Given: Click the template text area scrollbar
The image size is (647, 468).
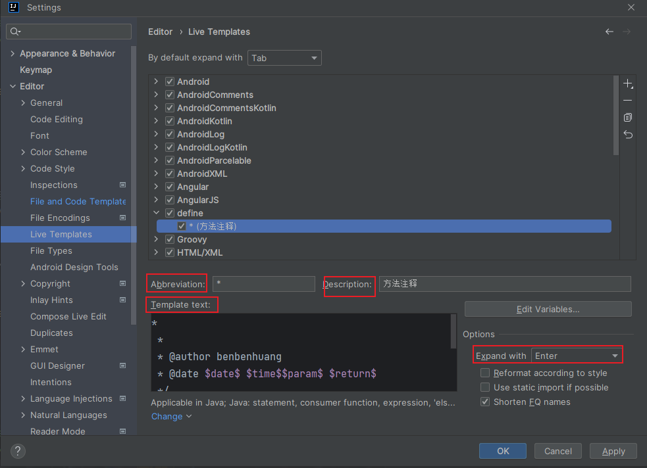Looking at the screenshot, I should point(453,331).
